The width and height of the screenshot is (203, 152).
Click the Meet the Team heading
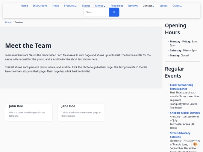[x=28, y=46]
